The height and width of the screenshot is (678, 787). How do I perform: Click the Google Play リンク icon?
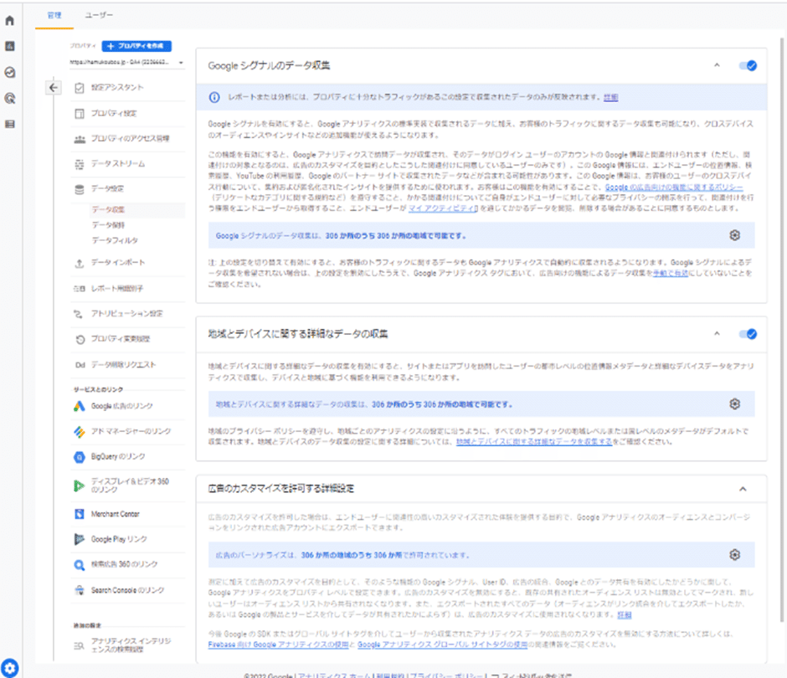(80, 539)
